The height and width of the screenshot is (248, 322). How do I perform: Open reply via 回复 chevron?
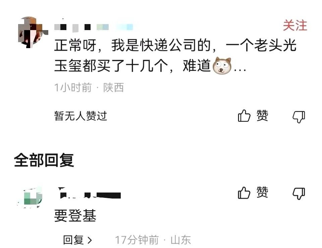click(x=77, y=240)
